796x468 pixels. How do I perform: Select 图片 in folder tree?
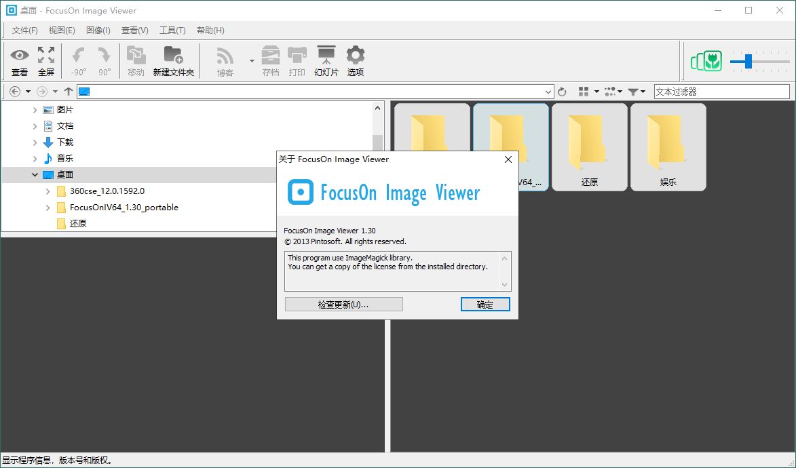[x=65, y=110]
